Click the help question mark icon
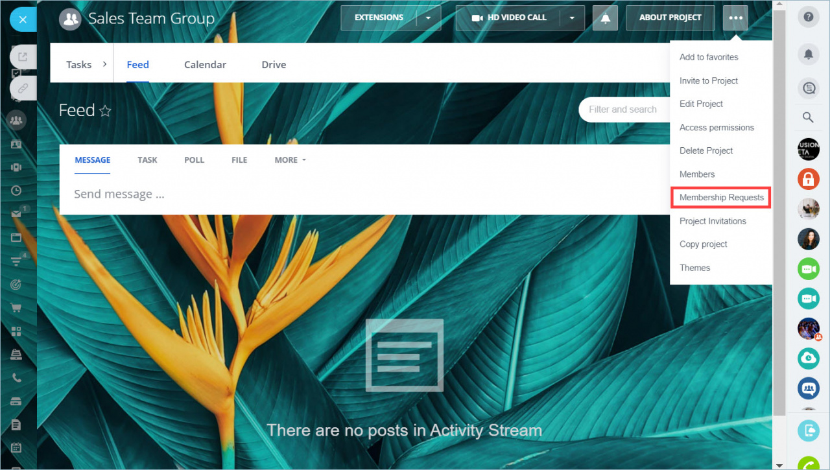The width and height of the screenshot is (830, 470). click(808, 18)
